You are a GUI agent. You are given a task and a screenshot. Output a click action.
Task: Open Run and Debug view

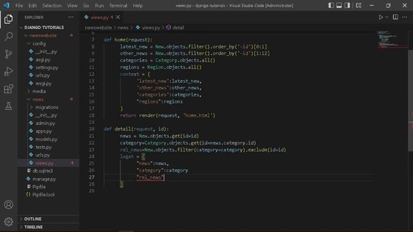8,72
